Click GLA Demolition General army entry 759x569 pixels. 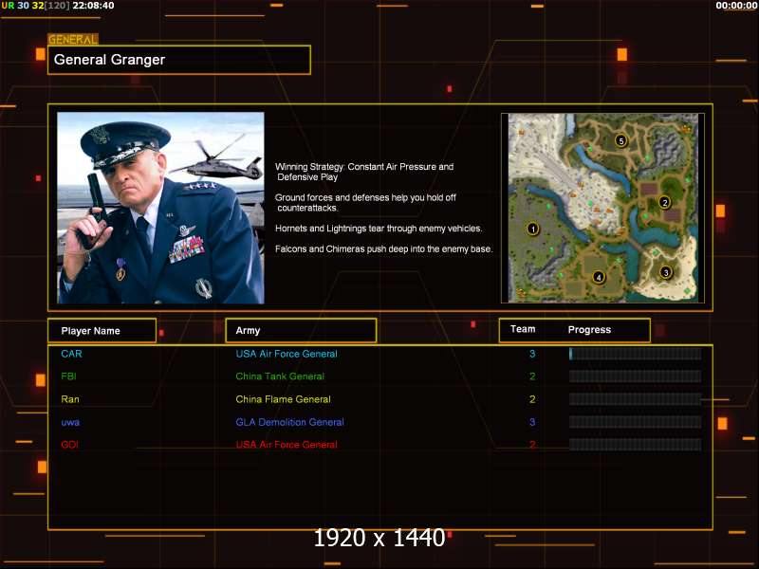pos(289,422)
